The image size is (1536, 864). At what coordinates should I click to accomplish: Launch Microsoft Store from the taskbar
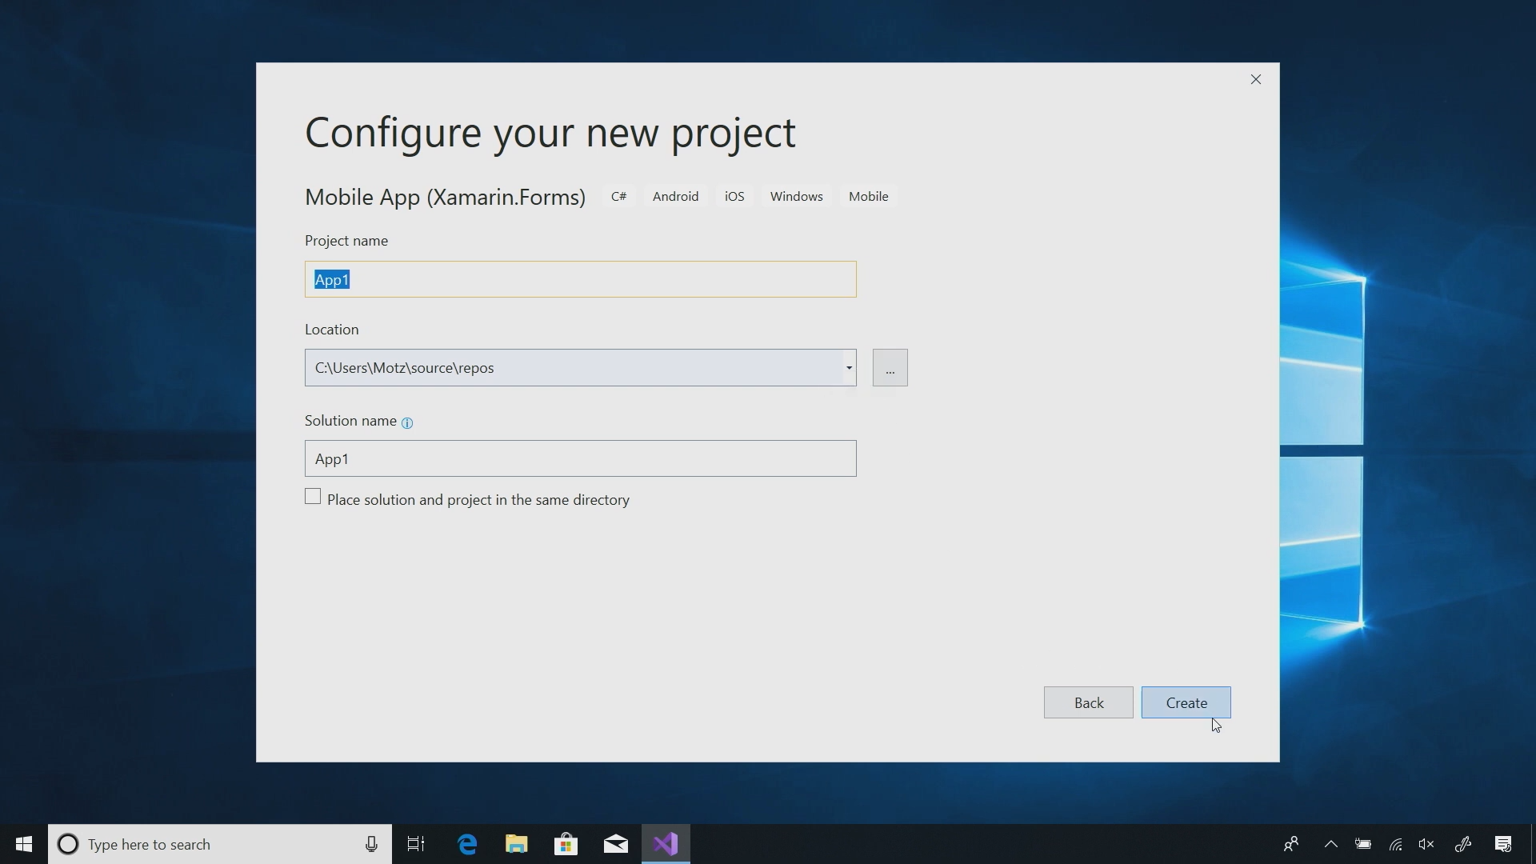tap(566, 844)
